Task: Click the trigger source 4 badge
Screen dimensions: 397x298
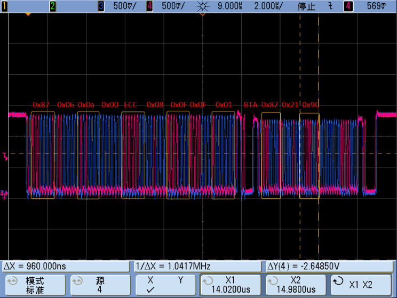Action: pos(348,6)
